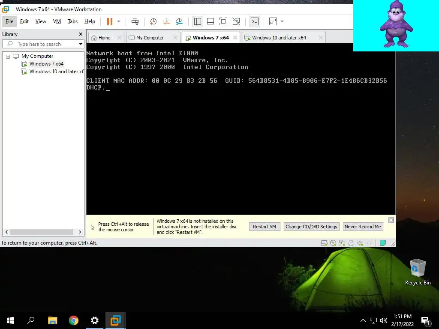The height and width of the screenshot is (329, 439).
Task: Click the stretch guest display icon
Action: click(x=273, y=21)
